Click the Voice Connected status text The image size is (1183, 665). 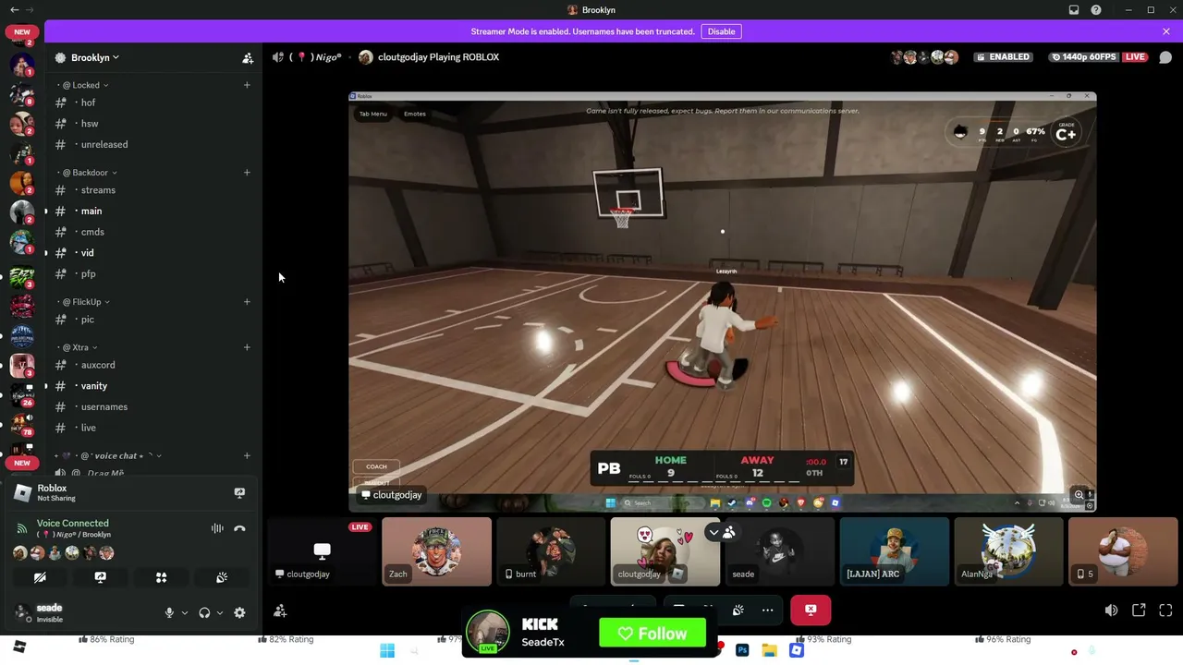73,524
